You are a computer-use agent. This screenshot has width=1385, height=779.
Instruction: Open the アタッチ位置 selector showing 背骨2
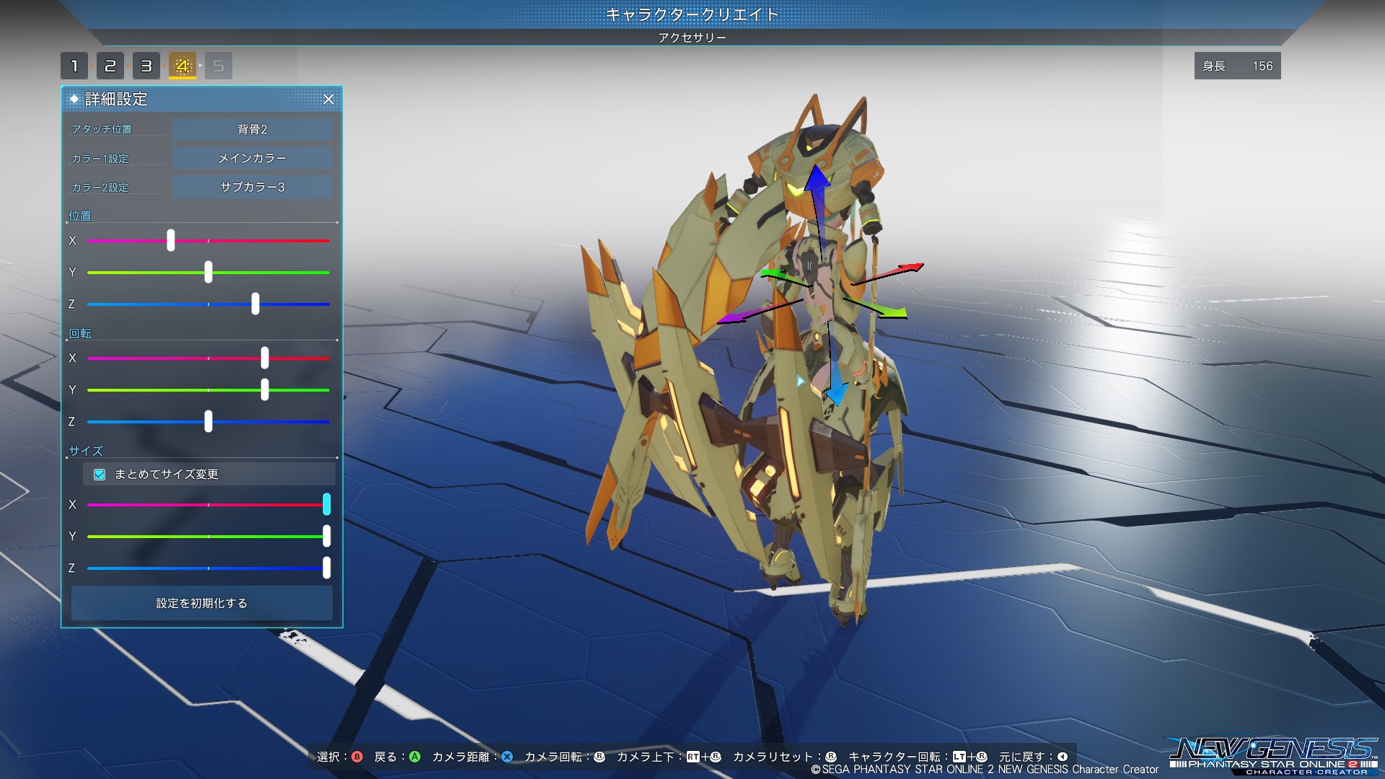252,129
